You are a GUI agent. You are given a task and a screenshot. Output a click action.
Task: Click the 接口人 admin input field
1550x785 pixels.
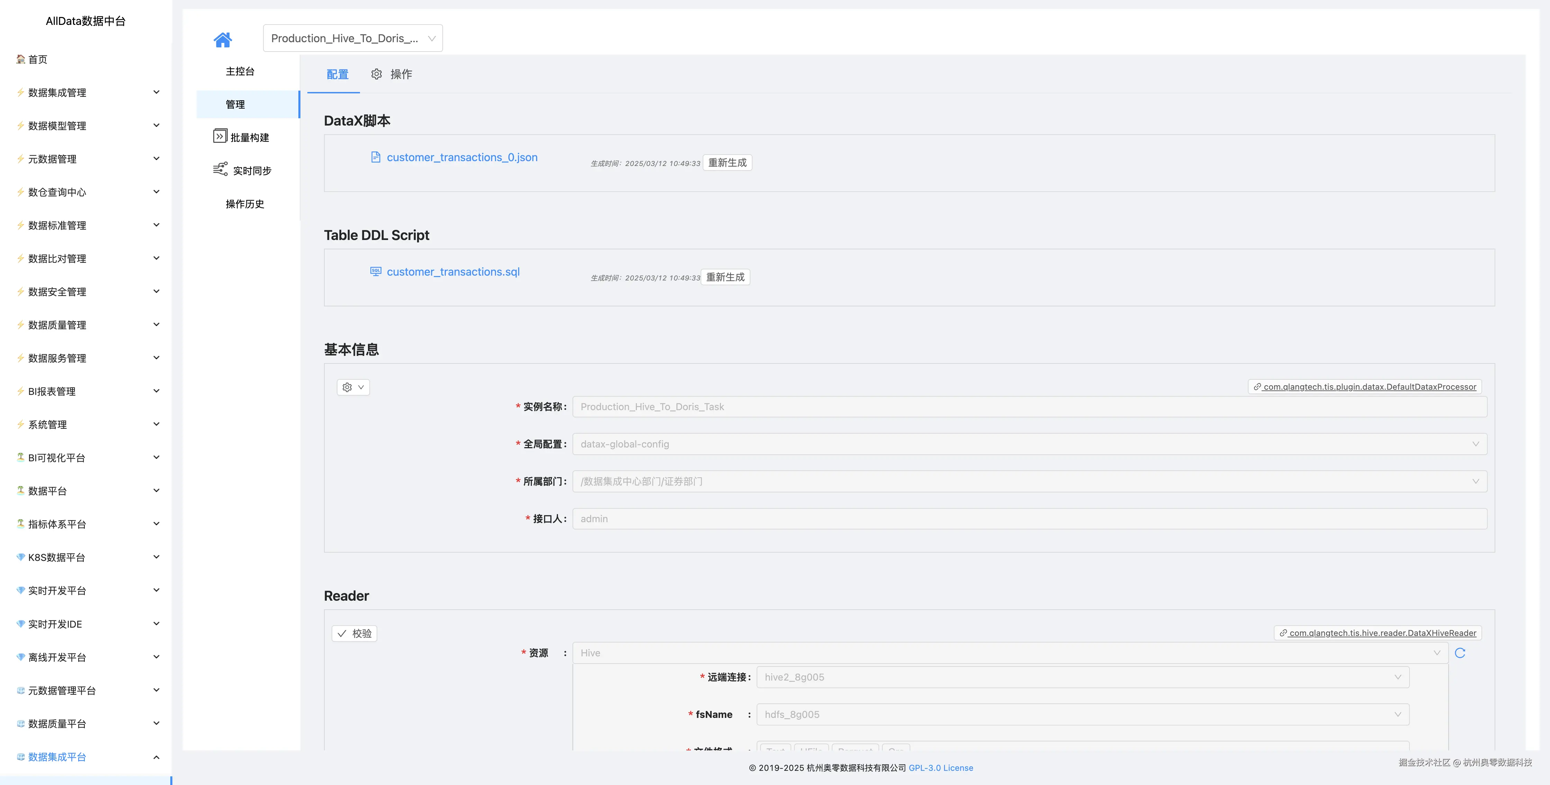[x=1029, y=519]
